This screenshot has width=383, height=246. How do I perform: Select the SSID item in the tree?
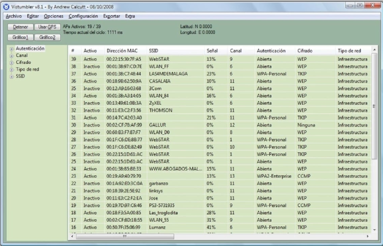tap(21, 76)
